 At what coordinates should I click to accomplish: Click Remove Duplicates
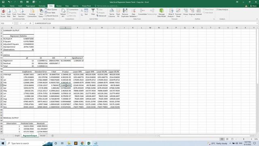pyautogui.click(x=125, y=13)
